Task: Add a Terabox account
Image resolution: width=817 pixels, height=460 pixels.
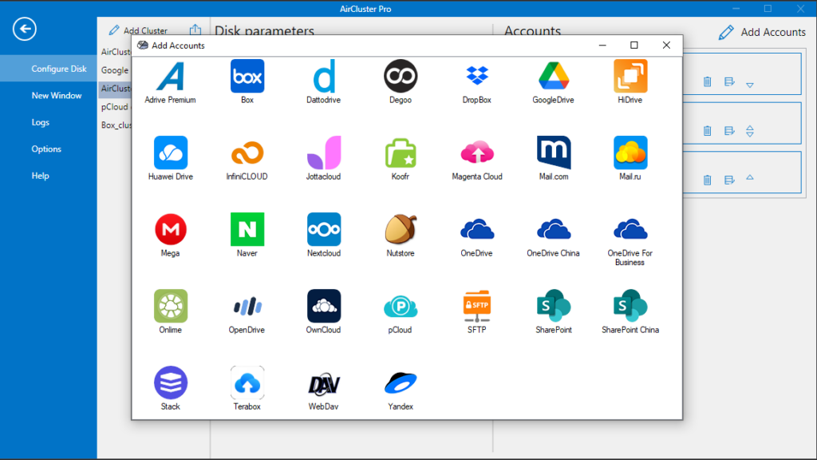Action: pos(247,383)
